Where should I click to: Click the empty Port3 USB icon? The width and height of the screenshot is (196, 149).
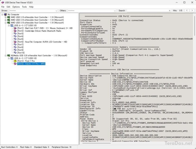point(15,33)
